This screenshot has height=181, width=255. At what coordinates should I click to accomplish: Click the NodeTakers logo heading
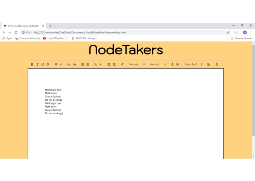126,50
